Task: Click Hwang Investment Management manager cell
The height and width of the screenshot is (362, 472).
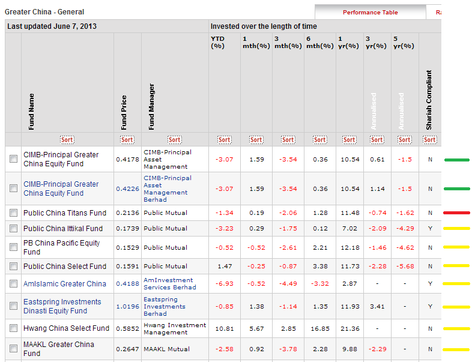Action: (x=175, y=328)
